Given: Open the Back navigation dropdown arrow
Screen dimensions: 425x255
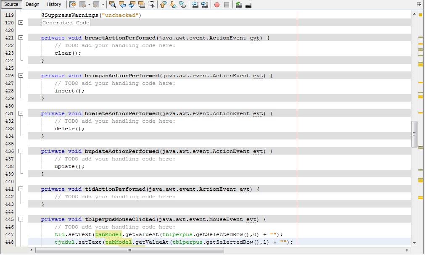Looking at the screenshot, I should tap(88, 5).
